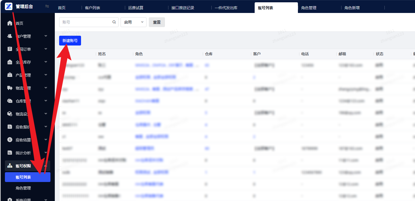Image resolution: width=415 pixels, height=201 pixels.
Task: Click the 管理后台 title text
Action: point(24,6)
